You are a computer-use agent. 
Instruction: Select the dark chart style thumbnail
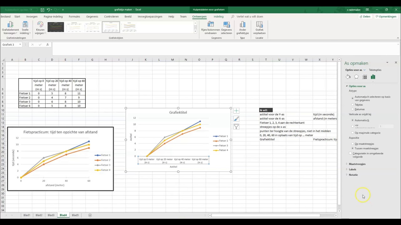55,27
